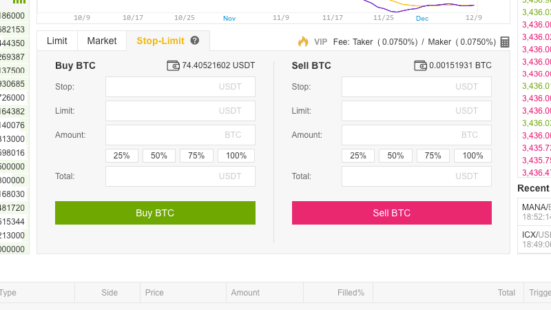Choose 75% of balance for selling
Viewport: 551px width, 310px height.
tap(433, 156)
